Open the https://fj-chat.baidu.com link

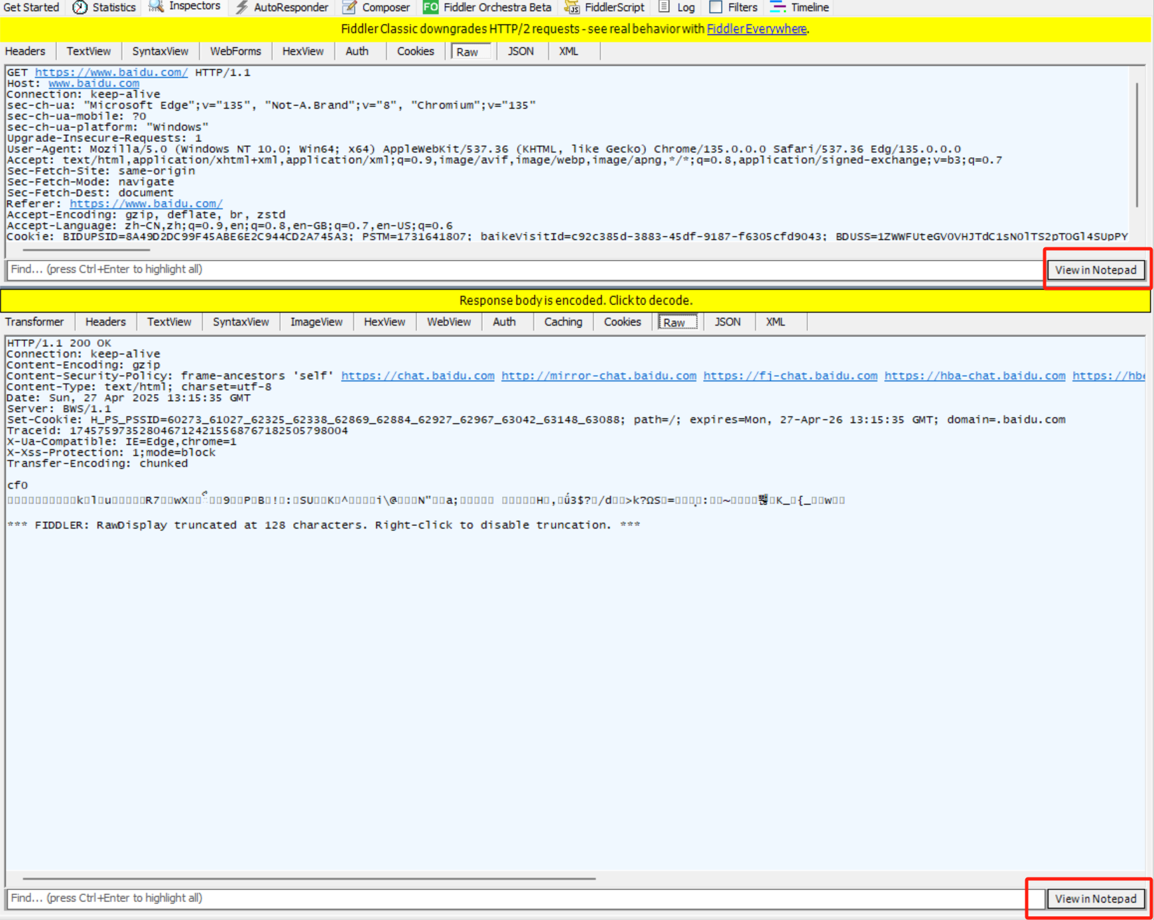tap(791, 375)
